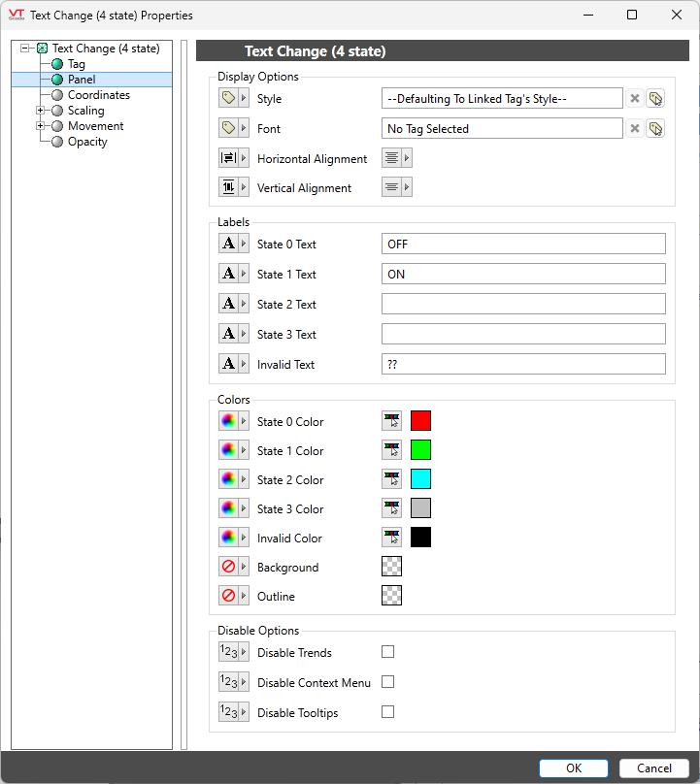Click the Invalid Text input field
This screenshot has width=700, height=784.
[x=523, y=365]
